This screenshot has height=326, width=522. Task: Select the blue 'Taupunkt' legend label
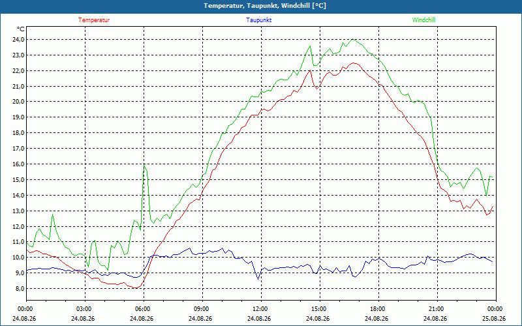(258, 20)
